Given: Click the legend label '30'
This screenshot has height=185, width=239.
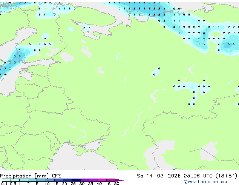Looking at the screenshot, I should click(x=82, y=183).
